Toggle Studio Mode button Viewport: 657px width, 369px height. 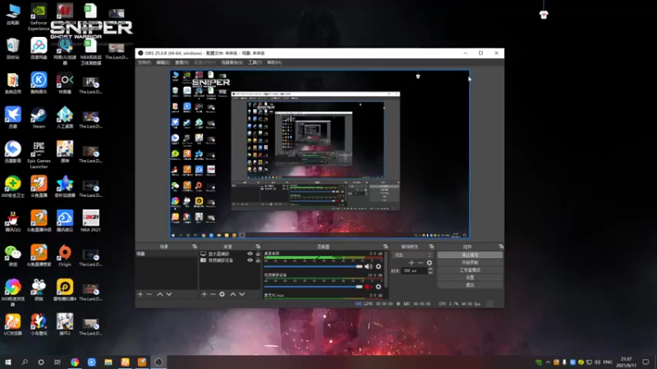(470, 270)
